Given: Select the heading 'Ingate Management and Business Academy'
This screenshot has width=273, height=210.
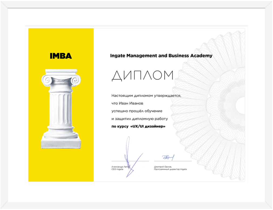Looking at the screenshot, I should click(x=161, y=56).
